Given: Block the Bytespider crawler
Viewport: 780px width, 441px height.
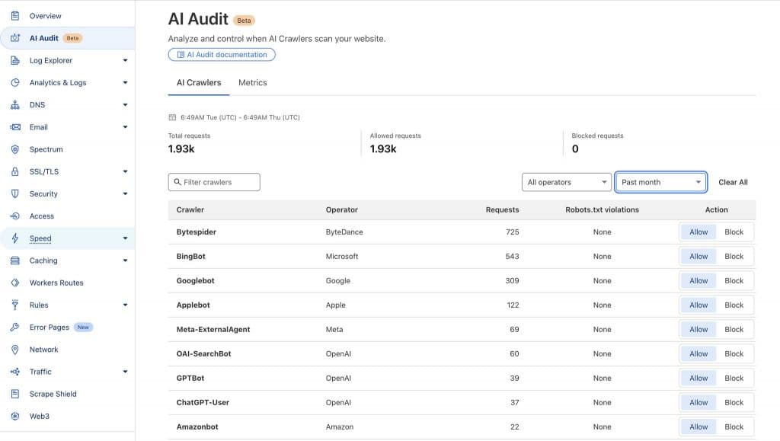Looking at the screenshot, I should [734, 232].
